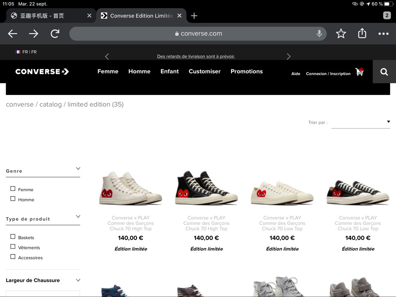Show the tab switcher with the 2 badge
This screenshot has height=297, width=396.
click(x=386, y=15)
